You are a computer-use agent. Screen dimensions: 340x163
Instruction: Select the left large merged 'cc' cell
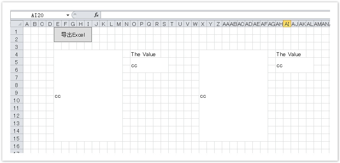pyautogui.click(x=88, y=96)
